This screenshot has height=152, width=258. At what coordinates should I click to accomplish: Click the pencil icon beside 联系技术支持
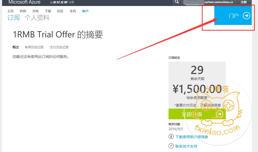(x=171, y=146)
